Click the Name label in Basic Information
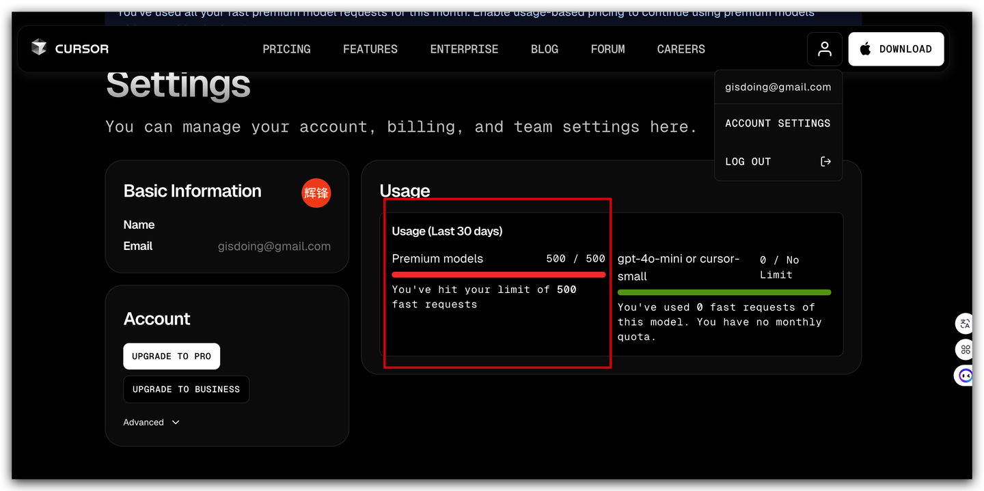Image resolution: width=984 pixels, height=491 pixels. (139, 225)
